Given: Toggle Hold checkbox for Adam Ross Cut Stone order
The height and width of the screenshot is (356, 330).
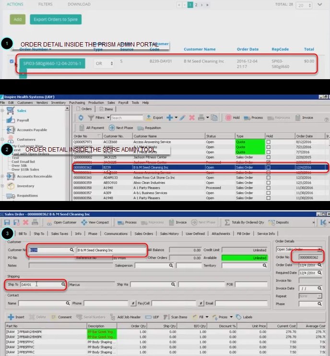Looking at the screenshot, I should [x=268, y=178].
